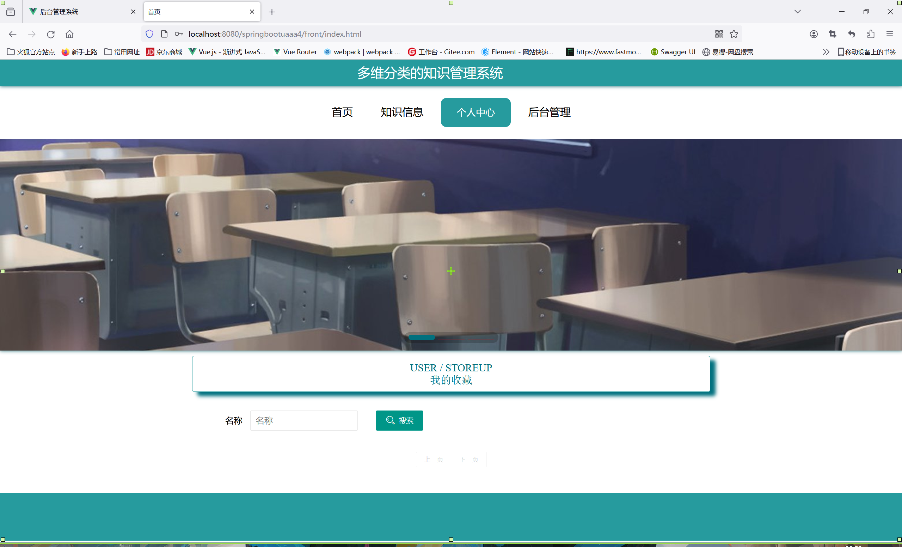Open the 后台管理 navigation item
Viewport: 902px width, 547px height.
pos(549,112)
